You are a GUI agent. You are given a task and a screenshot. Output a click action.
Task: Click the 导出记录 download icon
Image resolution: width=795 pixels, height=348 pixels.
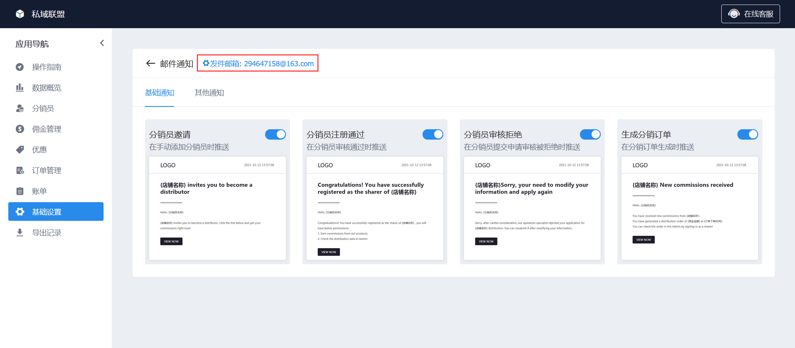(x=20, y=232)
